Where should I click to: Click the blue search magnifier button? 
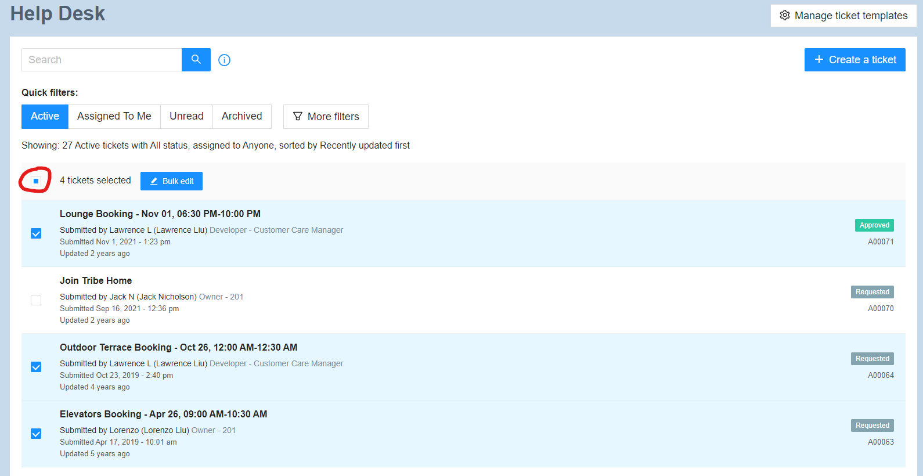tap(196, 60)
